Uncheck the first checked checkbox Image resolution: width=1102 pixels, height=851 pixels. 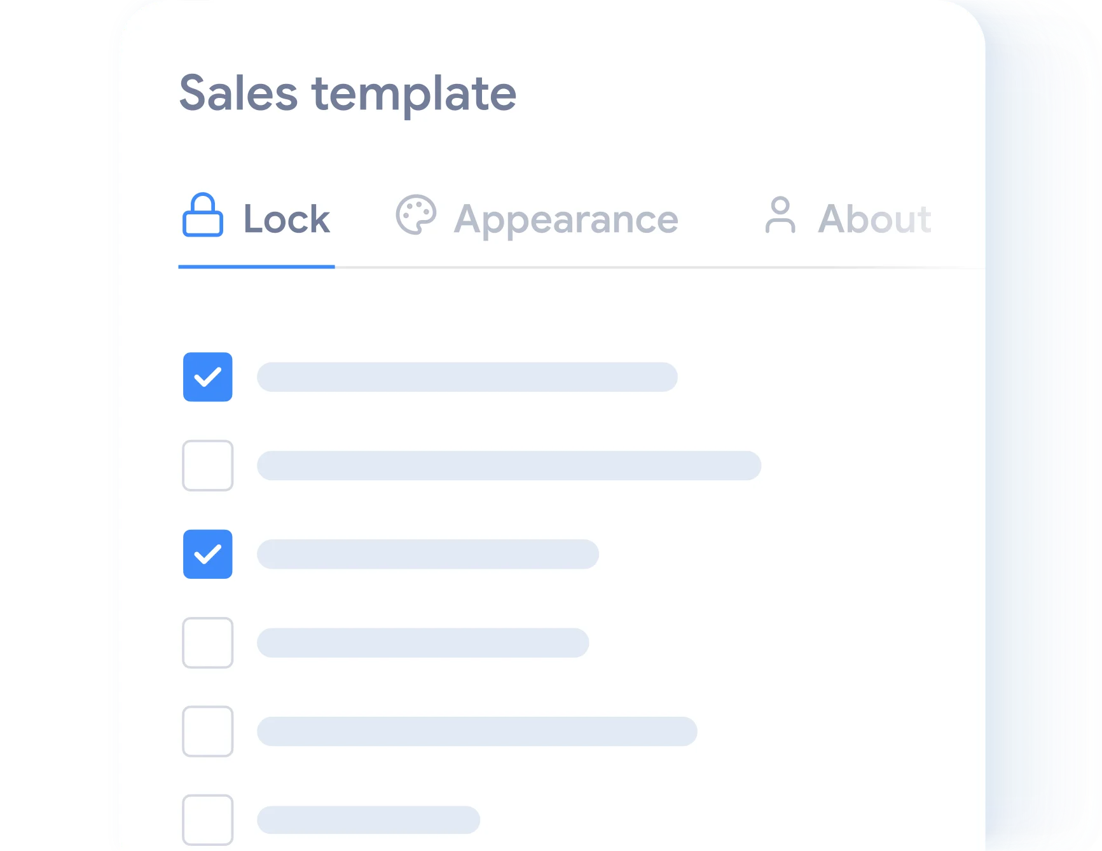[x=208, y=377]
